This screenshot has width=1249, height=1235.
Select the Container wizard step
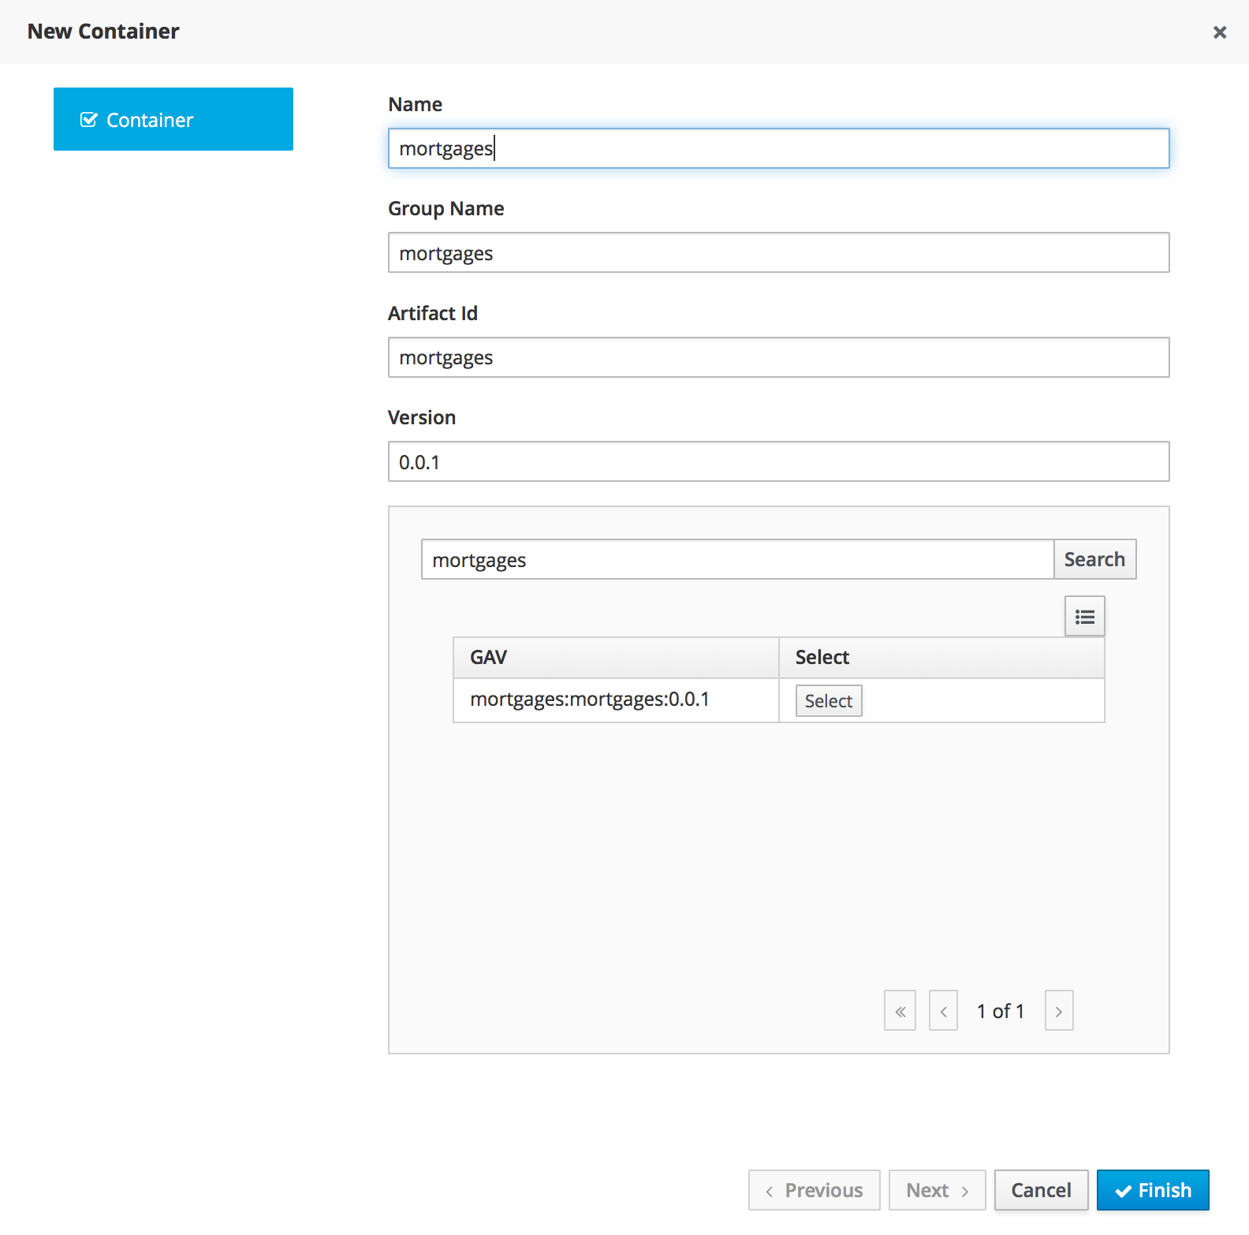click(x=173, y=120)
